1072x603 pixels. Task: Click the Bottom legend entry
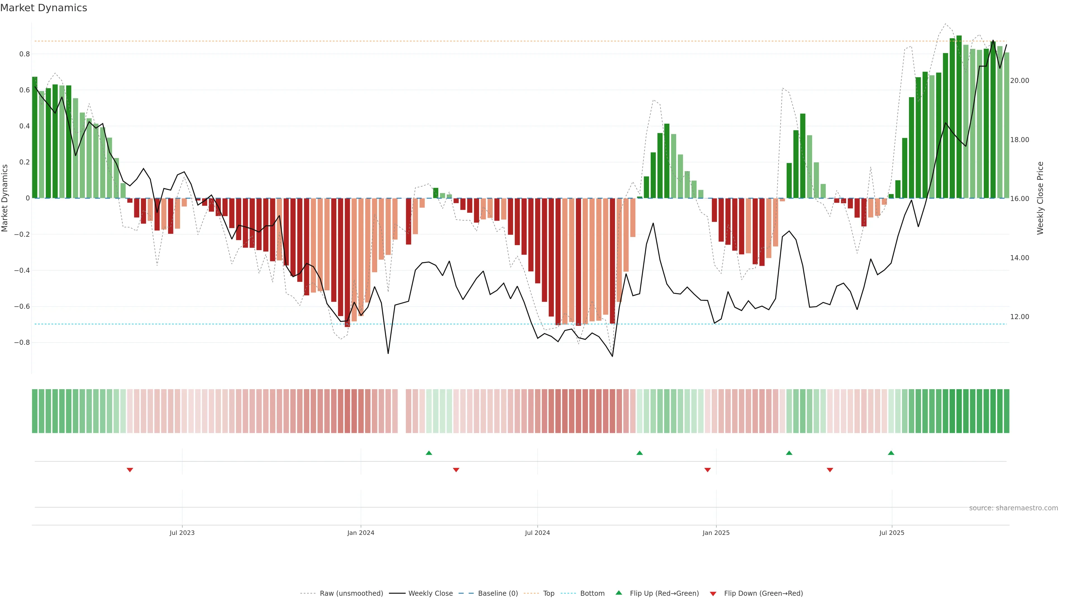tap(592, 593)
